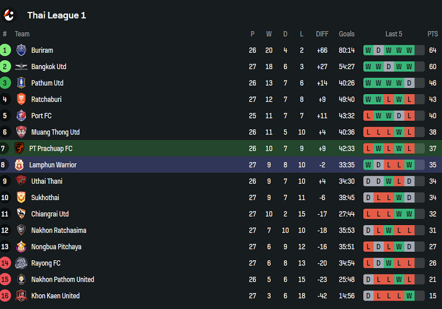Click Rayong FC's rank 14 badge
Screen dimensions: 442x309
point(5,263)
